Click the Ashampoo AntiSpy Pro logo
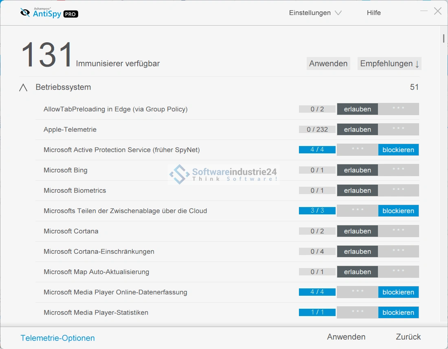Image resolution: width=448 pixels, height=349 pixels. tap(49, 13)
